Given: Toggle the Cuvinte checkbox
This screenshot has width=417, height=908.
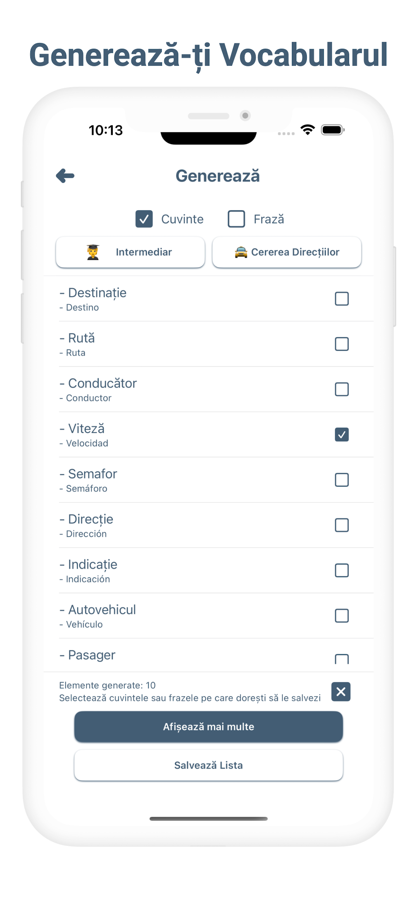Looking at the screenshot, I should click(144, 219).
